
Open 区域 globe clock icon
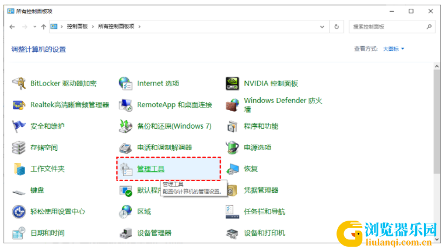[125, 212]
